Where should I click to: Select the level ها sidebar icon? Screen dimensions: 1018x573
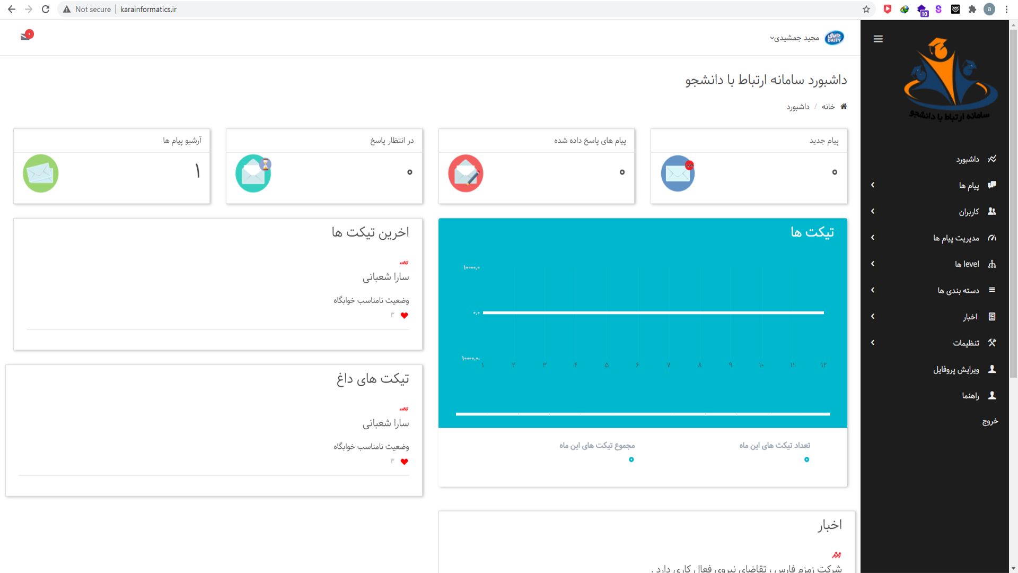993,264
